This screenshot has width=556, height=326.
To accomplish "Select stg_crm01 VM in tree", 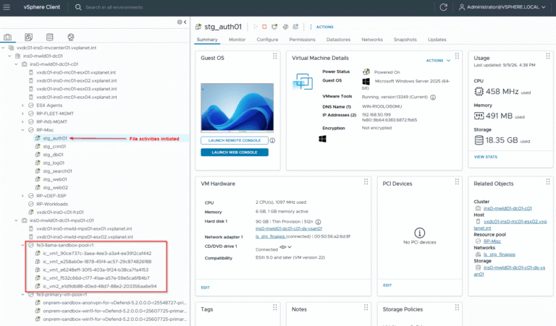I will [x=54, y=147].
